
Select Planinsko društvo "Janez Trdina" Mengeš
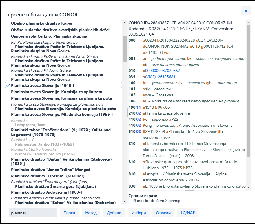click(x=51, y=170)
